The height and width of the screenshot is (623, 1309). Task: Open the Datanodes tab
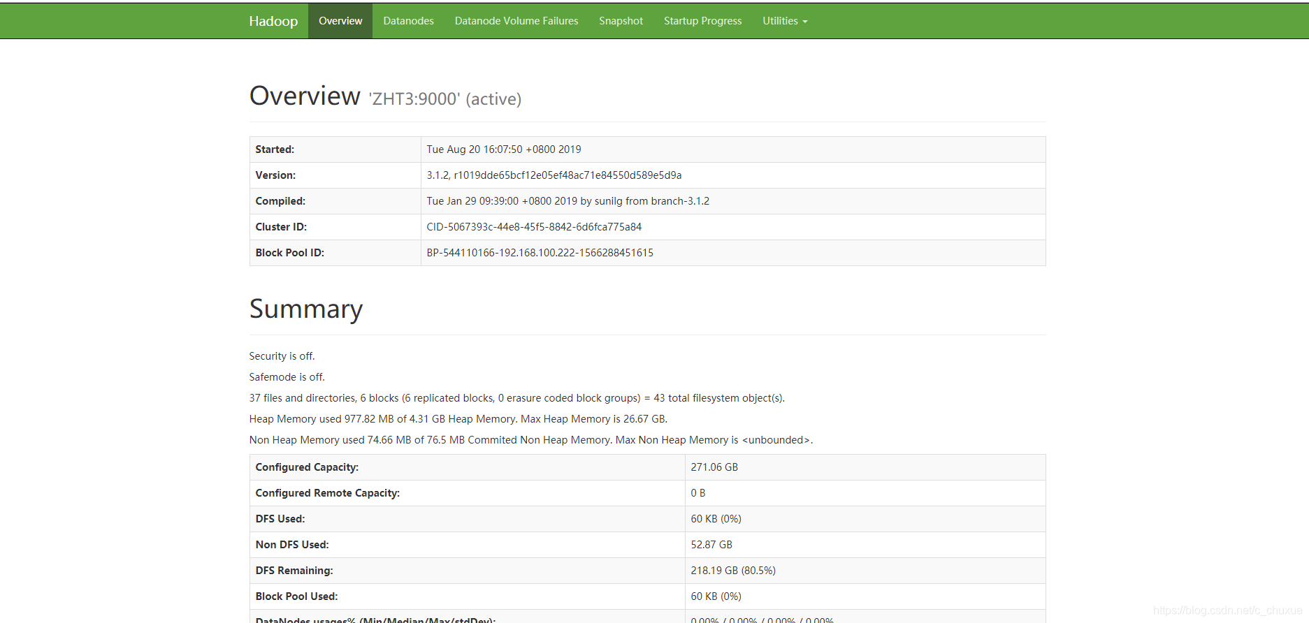[x=408, y=21]
